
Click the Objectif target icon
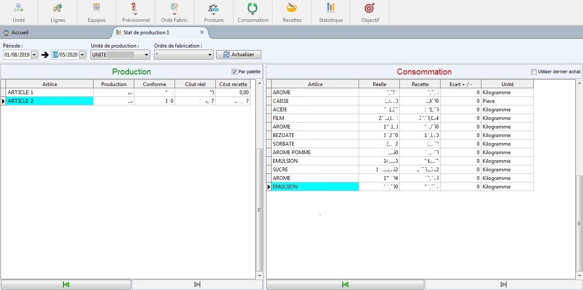[370, 12]
